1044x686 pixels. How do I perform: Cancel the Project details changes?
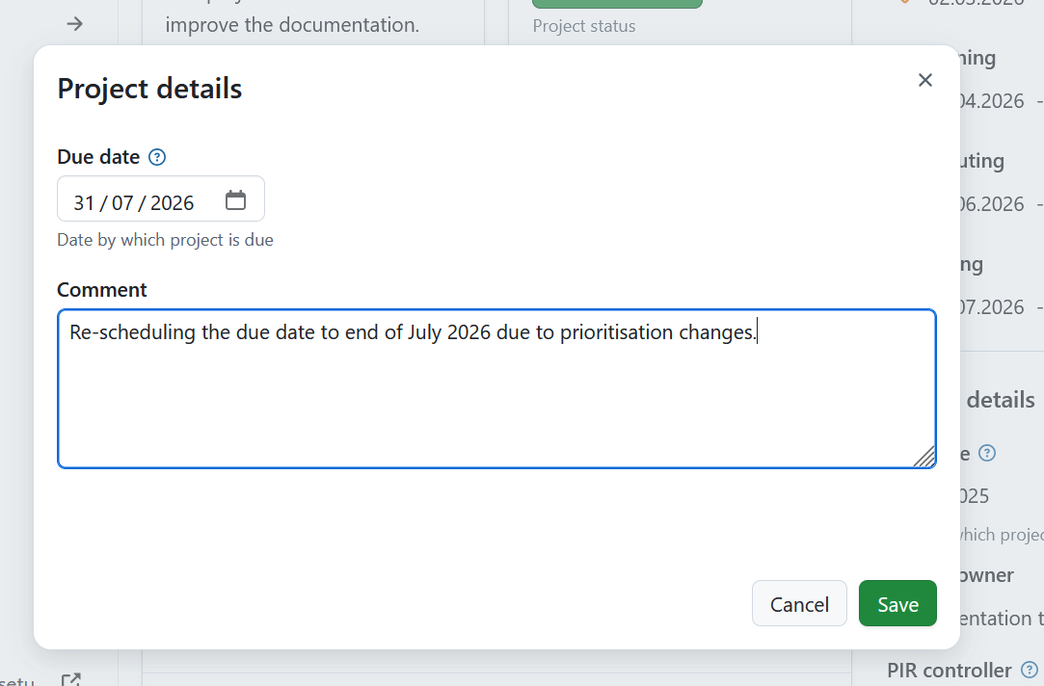799,603
